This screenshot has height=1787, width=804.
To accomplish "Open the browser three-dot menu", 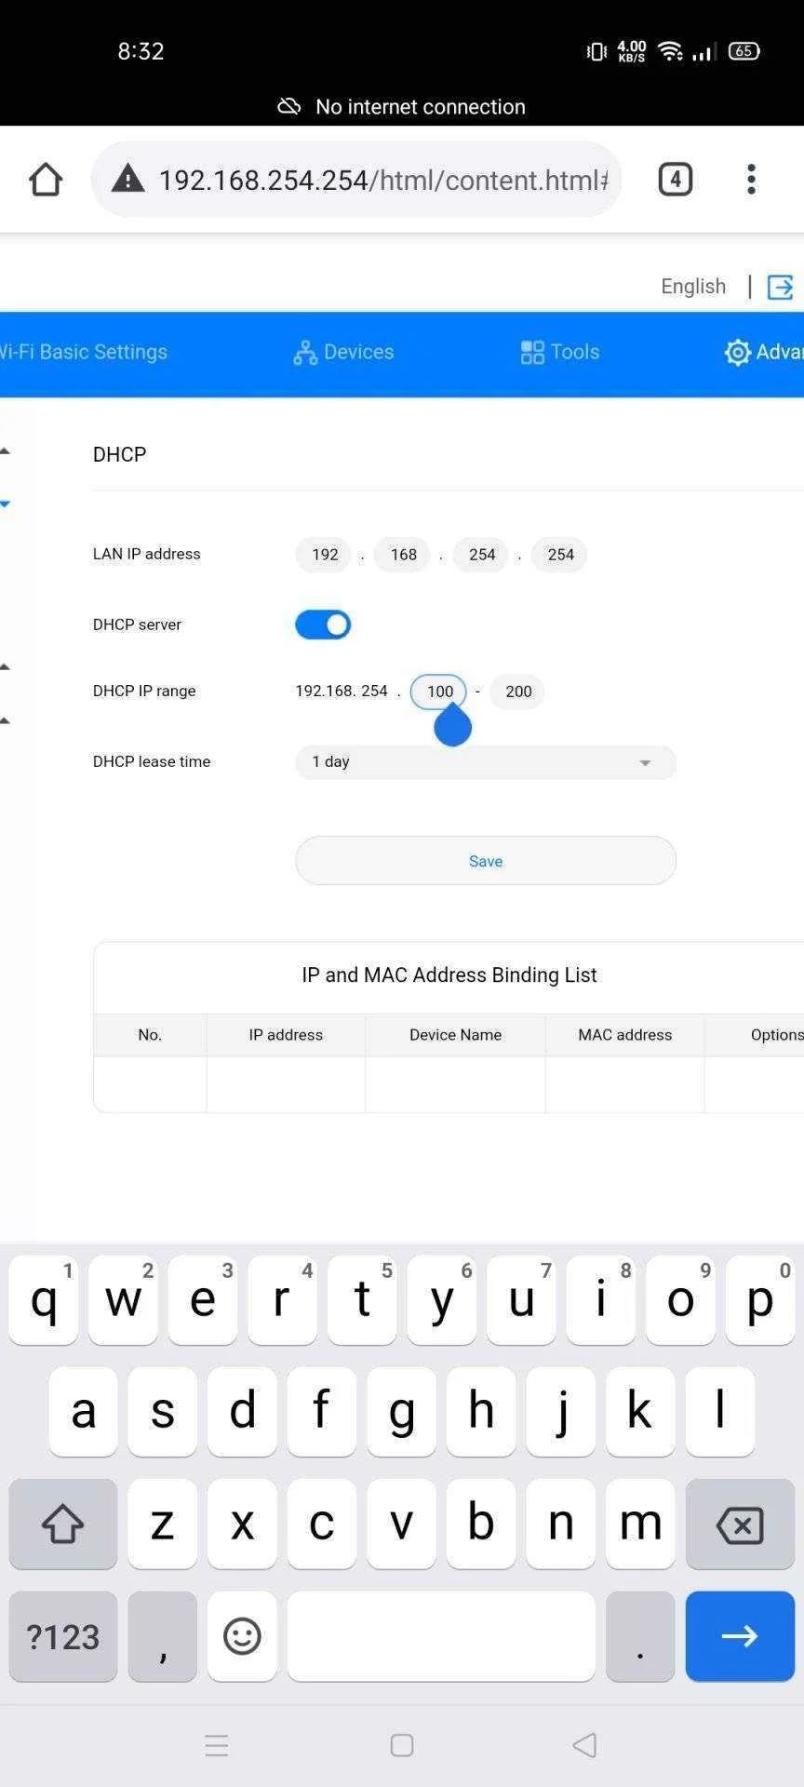I will pos(751,179).
